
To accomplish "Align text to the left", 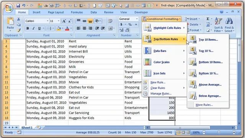I will pos(78,28).
